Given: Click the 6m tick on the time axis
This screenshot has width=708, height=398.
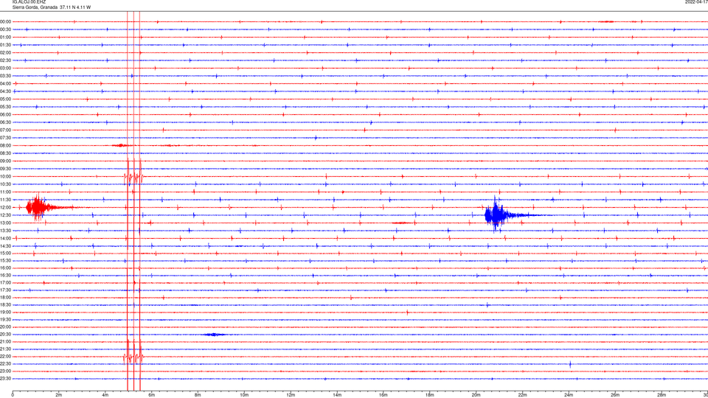Looking at the screenshot, I should (x=151, y=395).
